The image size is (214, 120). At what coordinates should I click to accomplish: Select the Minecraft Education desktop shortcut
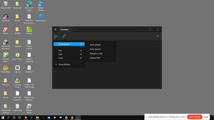click(6, 44)
